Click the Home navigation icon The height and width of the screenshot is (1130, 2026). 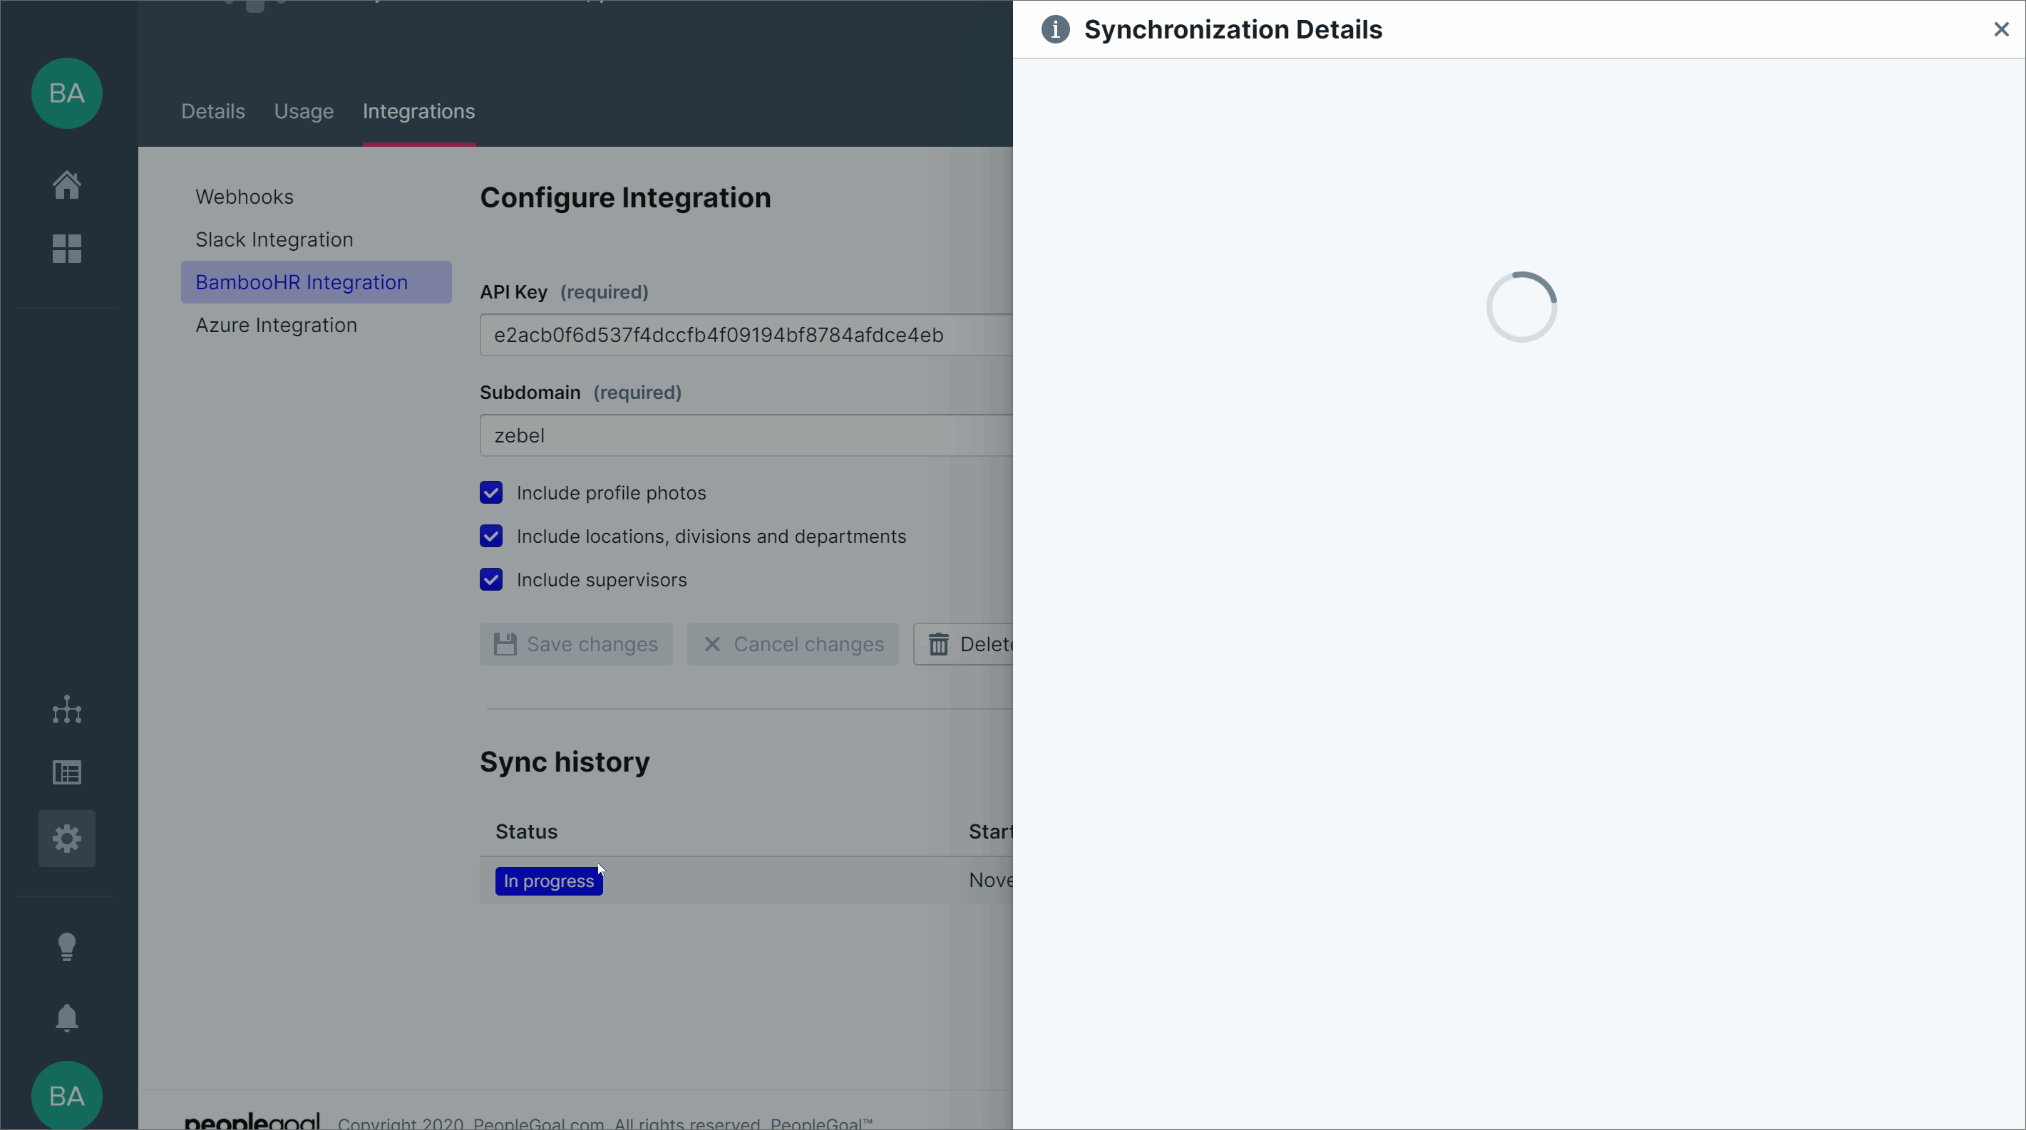click(67, 184)
